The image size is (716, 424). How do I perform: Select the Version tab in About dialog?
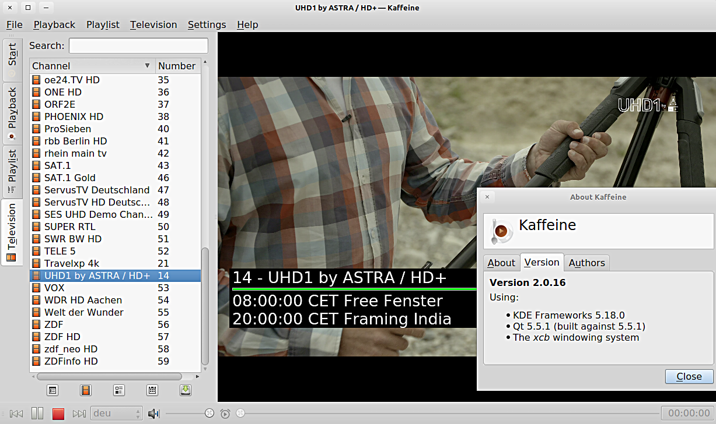pyautogui.click(x=542, y=262)
